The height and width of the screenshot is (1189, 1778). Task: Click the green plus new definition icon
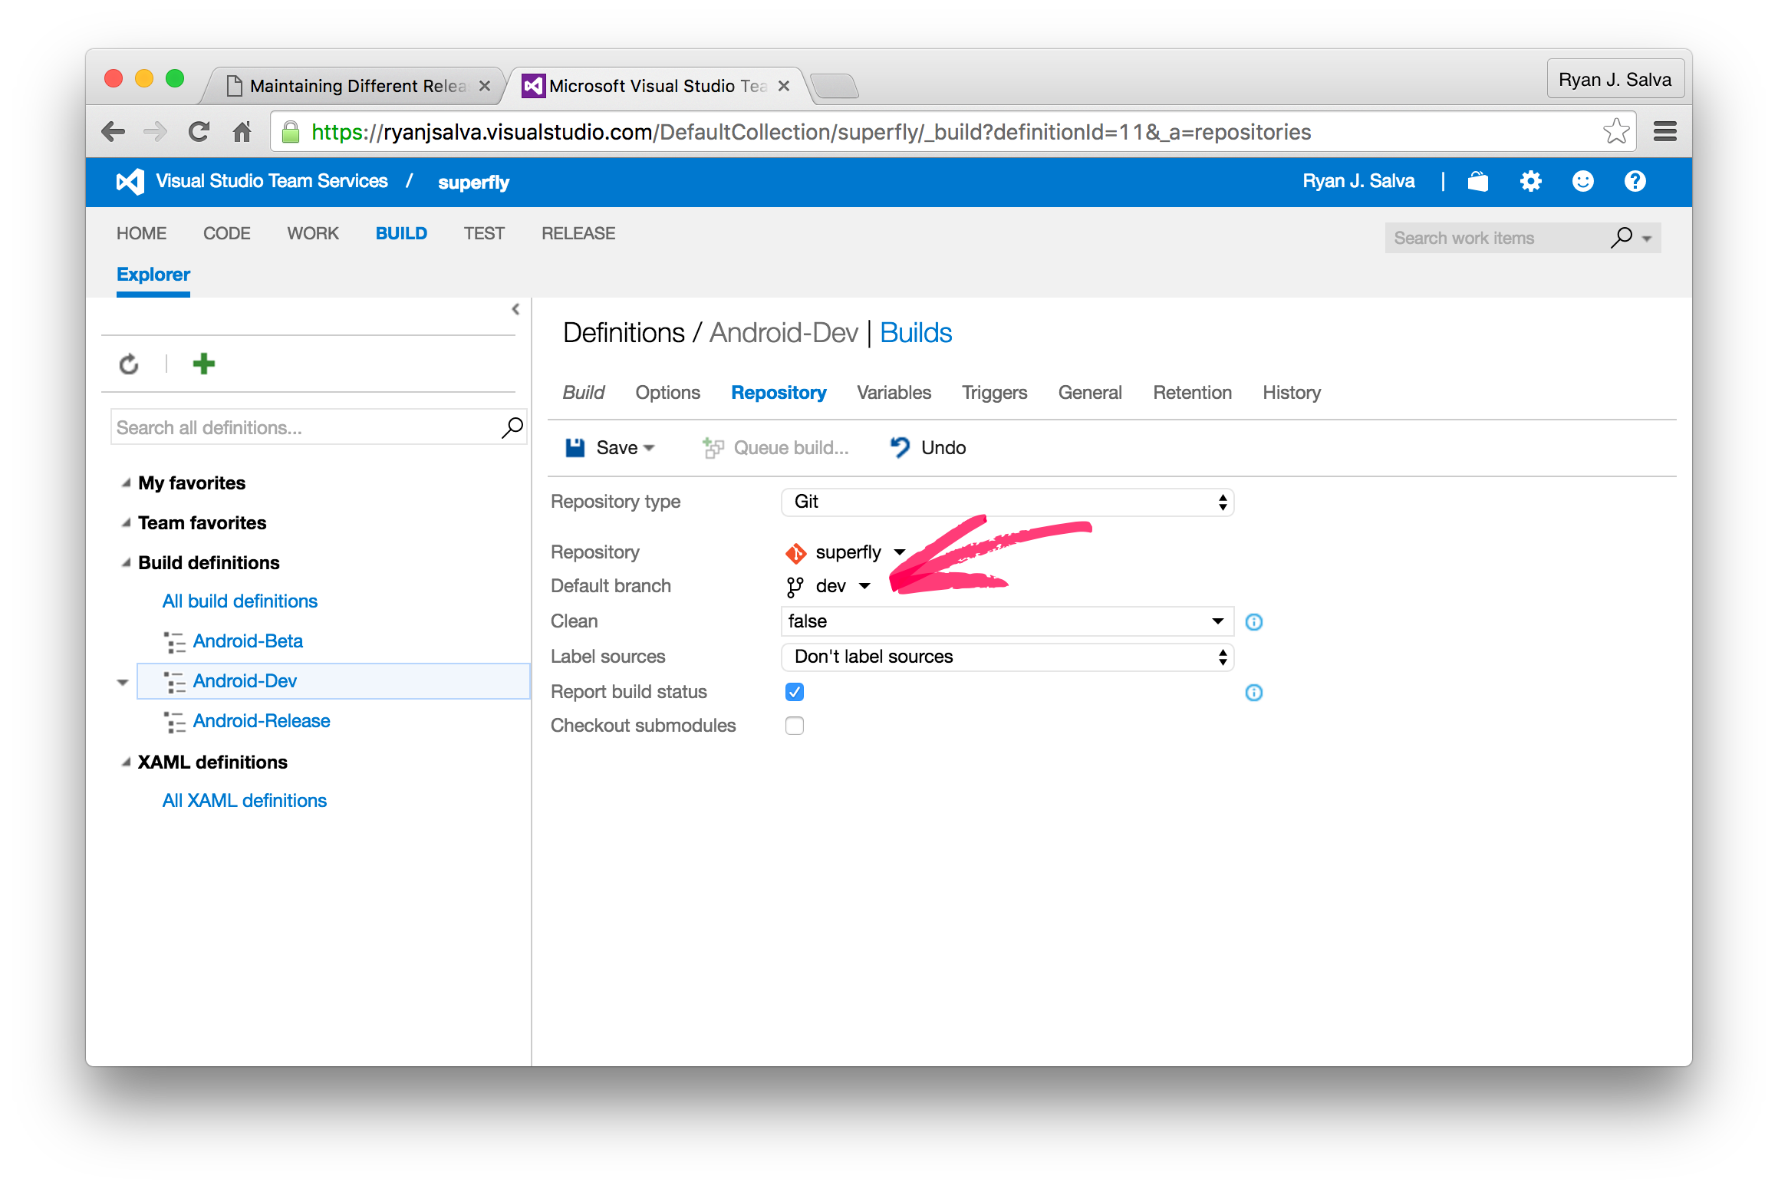pyautogui.click(x=203, y=364)
